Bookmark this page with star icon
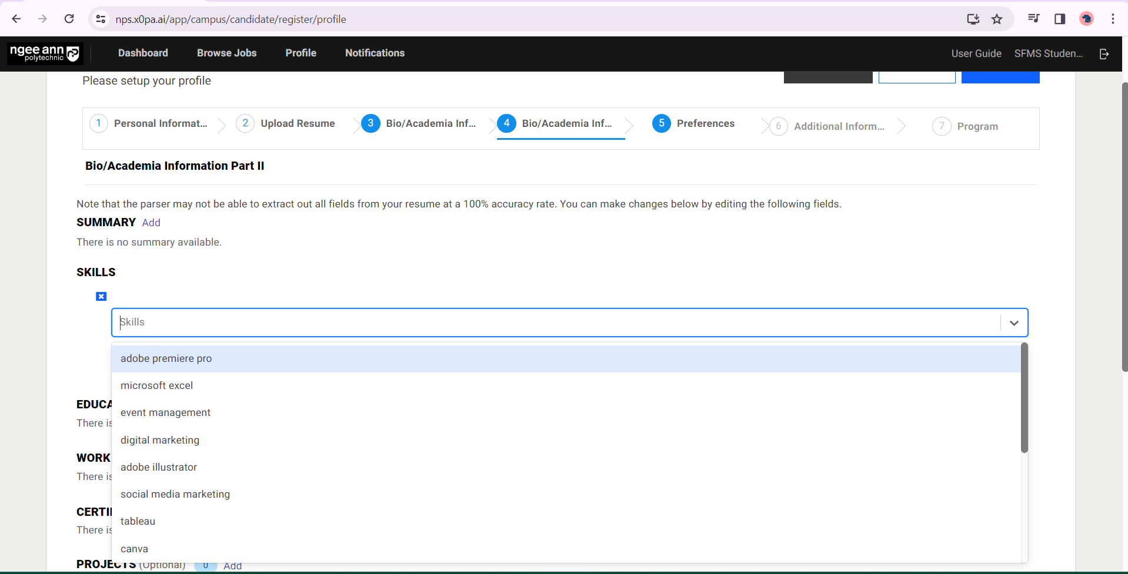 click(997, 19)
